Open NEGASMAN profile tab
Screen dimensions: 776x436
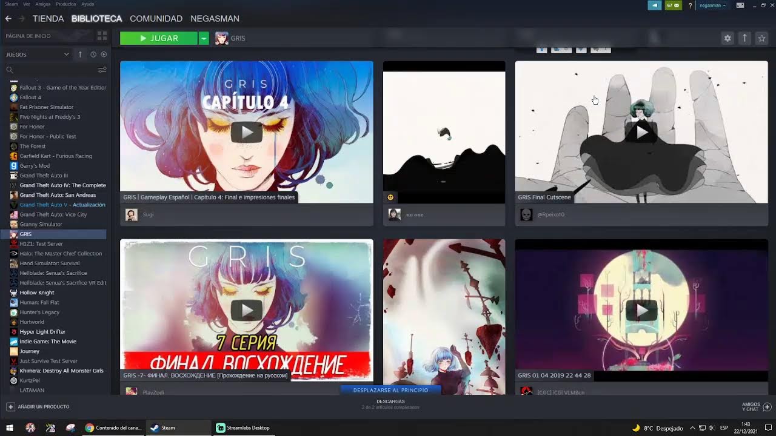point(215,19)
